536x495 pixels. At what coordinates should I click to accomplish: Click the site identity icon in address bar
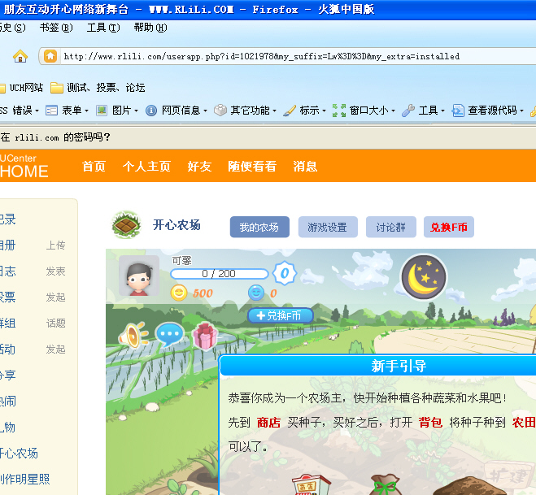pyautogui.click(x=50, y=56)
